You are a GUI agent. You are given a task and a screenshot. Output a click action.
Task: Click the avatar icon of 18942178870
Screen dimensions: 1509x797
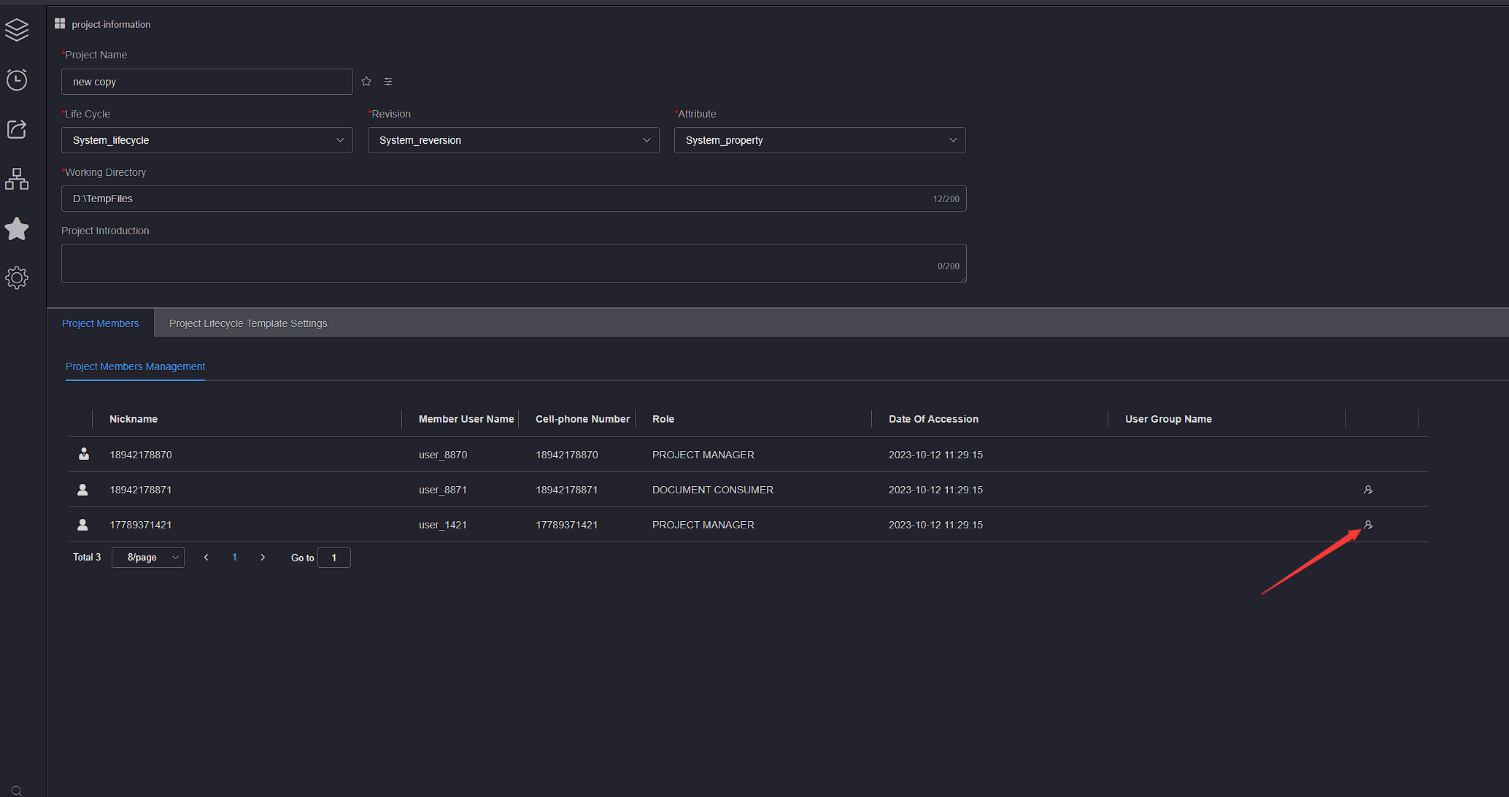84,454
